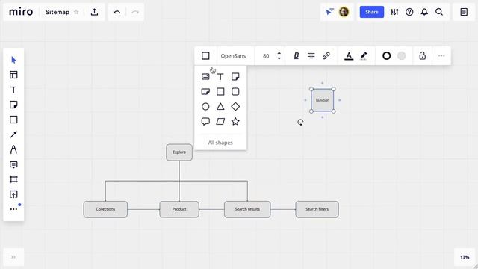Switch shape to card type
Image resolution: width=478 pixels, height=269 pixels.
click(x=205, y=76)
